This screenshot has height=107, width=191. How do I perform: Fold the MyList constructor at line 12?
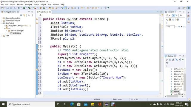point(42,46)
